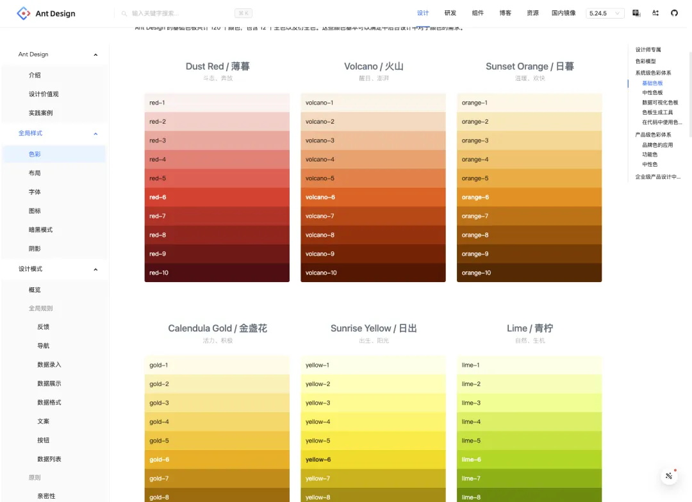Open 暗黑模式 in the sidebar
692x502 pixels.
pos(54,230)
